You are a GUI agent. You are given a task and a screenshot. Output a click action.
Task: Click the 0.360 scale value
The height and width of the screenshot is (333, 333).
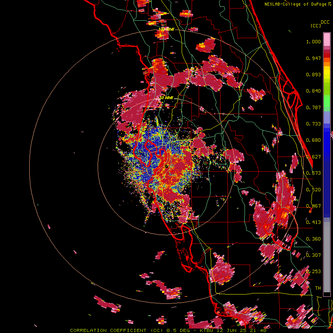click(x=313, y=239)
